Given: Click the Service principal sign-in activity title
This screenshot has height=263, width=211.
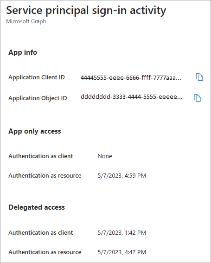Looking at the screenshot, I should coord(86,10).
